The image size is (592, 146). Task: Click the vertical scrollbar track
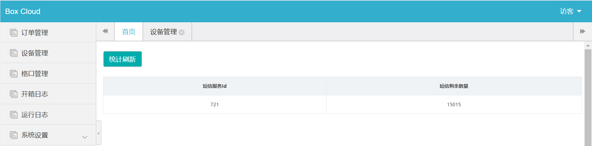pos(588,95)
